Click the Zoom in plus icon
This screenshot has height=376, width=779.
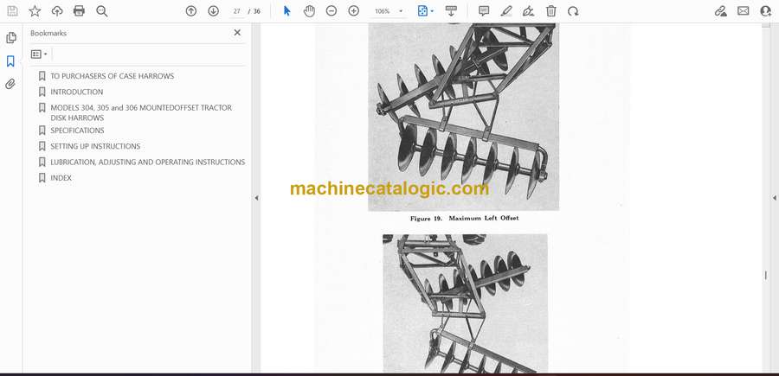pyautogui.click(x=353, y=11)
